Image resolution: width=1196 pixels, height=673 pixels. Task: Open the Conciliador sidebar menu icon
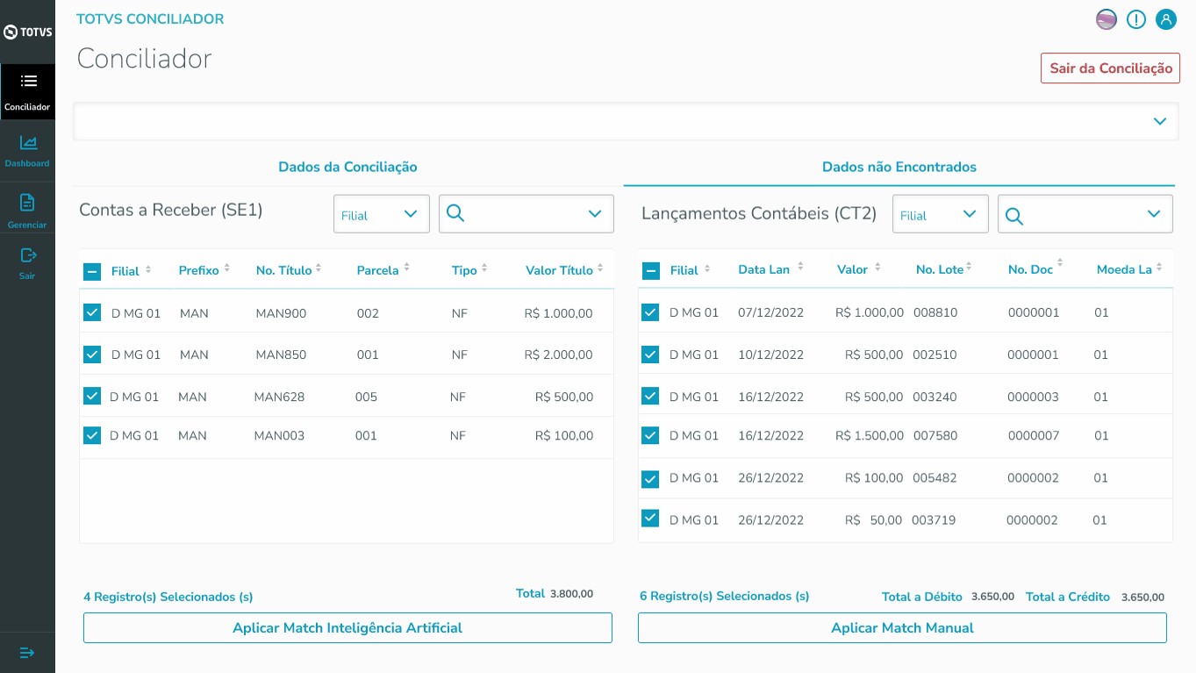point(28,82)
